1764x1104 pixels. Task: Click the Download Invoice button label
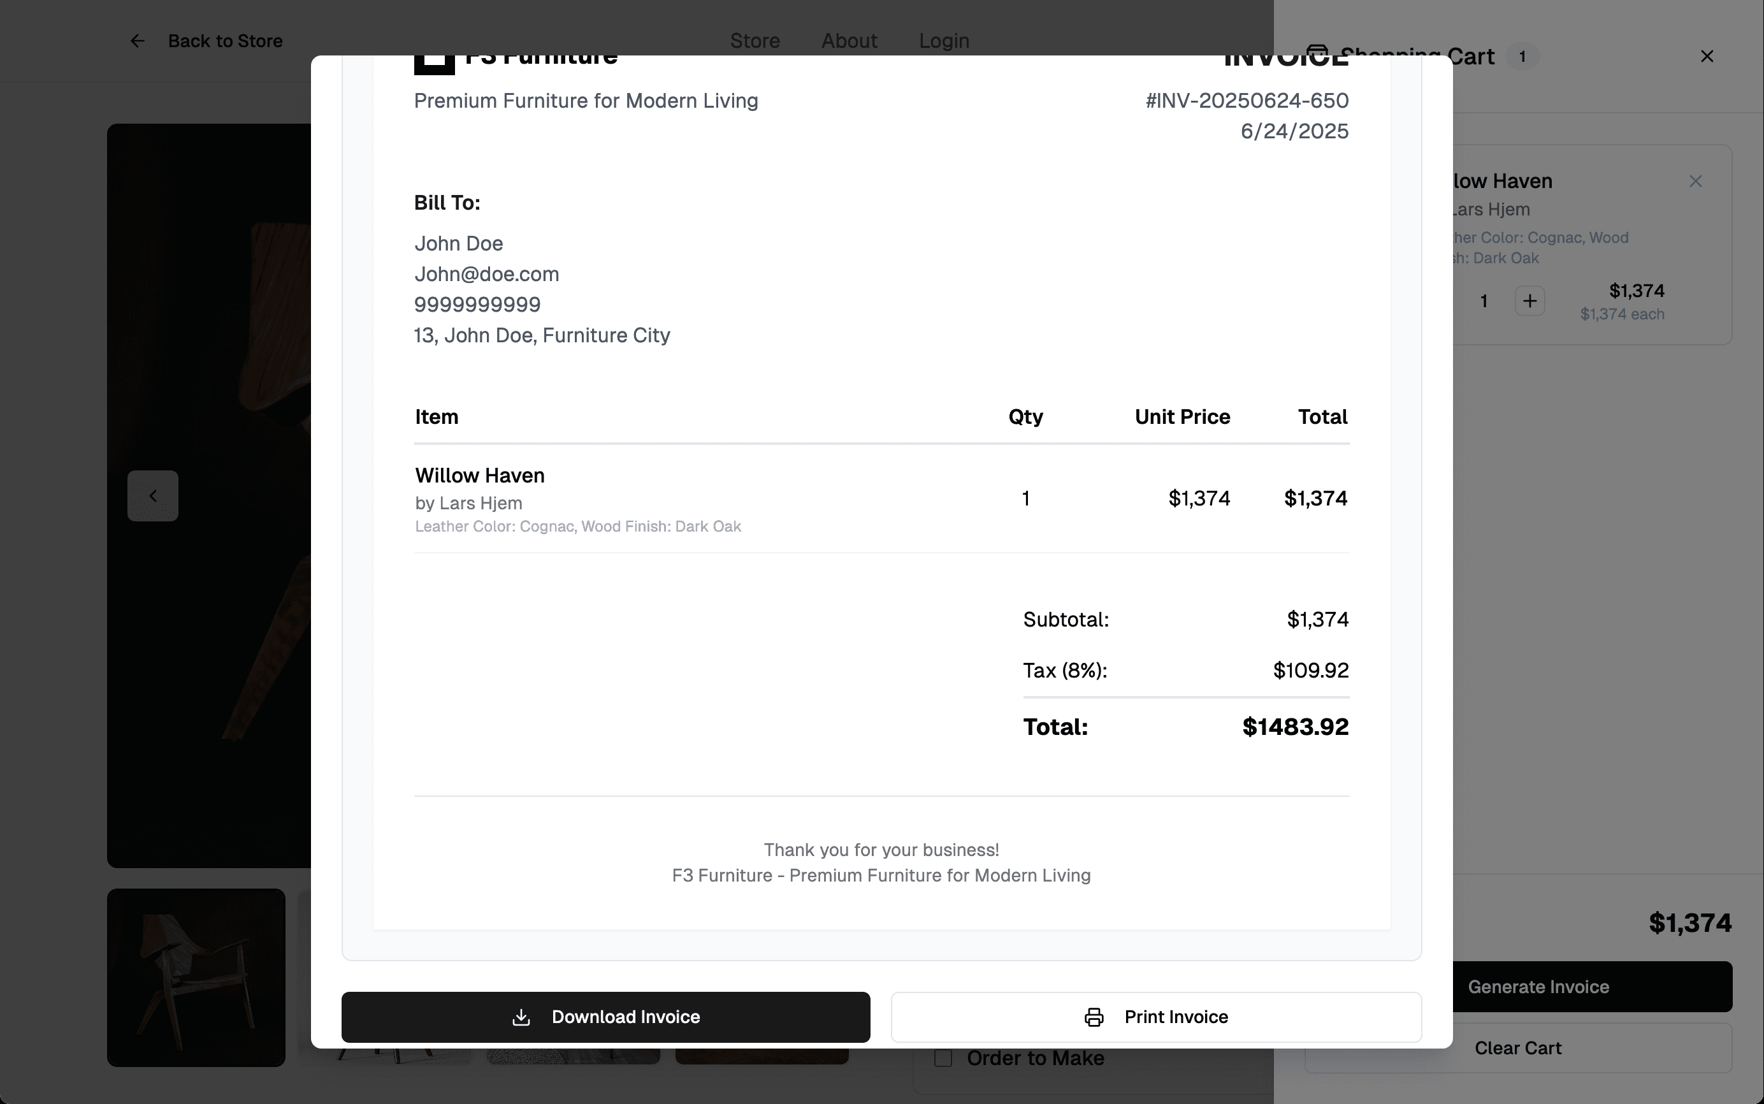tap(625, 1017)
